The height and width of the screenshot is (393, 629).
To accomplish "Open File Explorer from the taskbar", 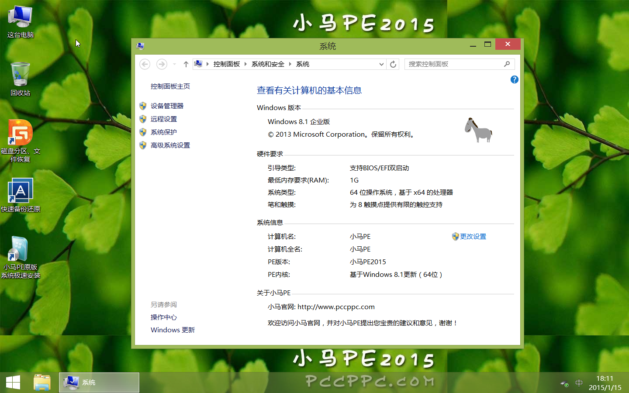I will point(42,383).
